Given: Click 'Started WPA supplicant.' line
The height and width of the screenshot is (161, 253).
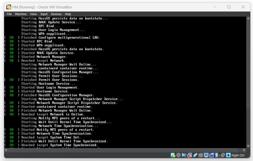Looking at the screenshot, I should 43,45.
